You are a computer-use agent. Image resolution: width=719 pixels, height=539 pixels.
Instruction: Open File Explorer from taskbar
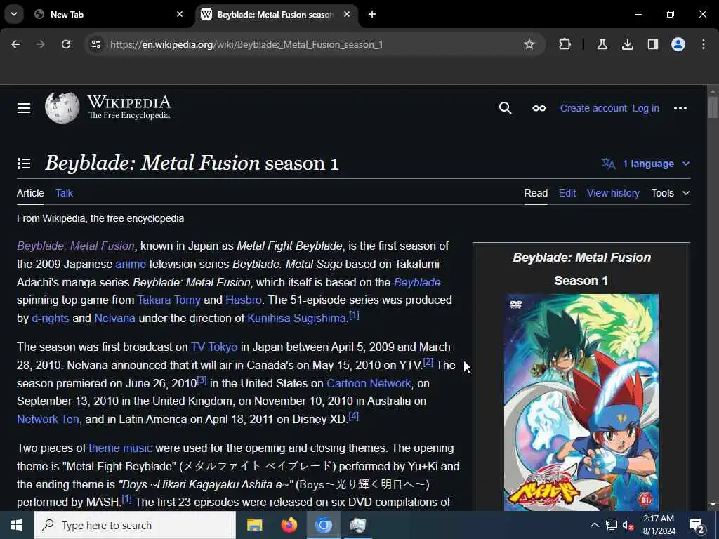(x=254, y=525)
